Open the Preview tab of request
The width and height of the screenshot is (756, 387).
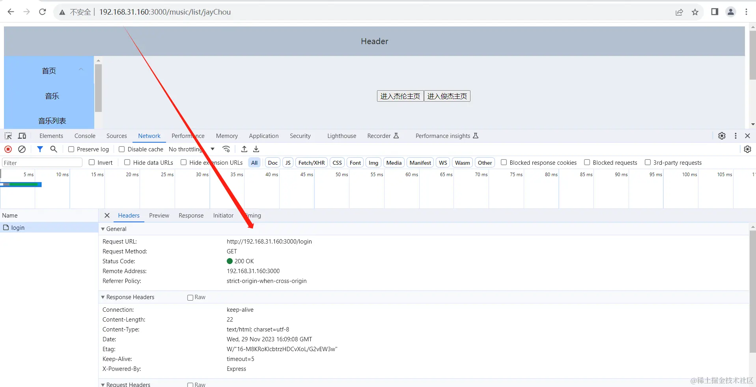tap(159, 216)
